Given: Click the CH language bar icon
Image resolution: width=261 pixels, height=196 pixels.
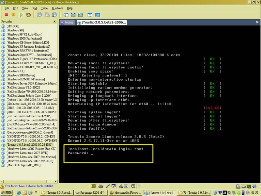Looking at the screenshot, I should [x=93, y=186].
